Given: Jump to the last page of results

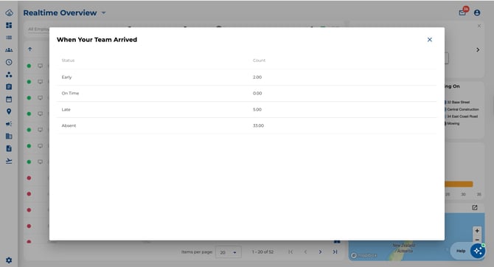Looking at the screenshot, I should (335, 252).
